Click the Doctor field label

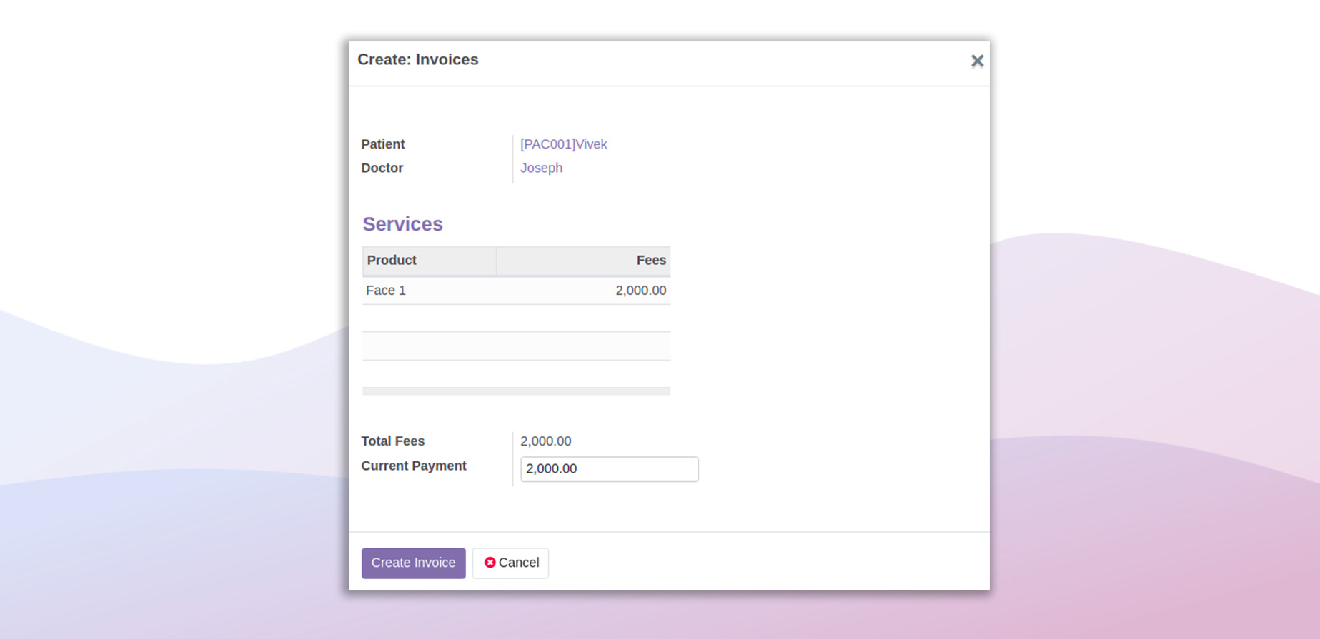(382, 168)
